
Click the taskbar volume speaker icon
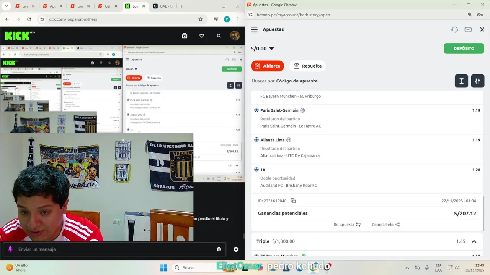(457, 268)
